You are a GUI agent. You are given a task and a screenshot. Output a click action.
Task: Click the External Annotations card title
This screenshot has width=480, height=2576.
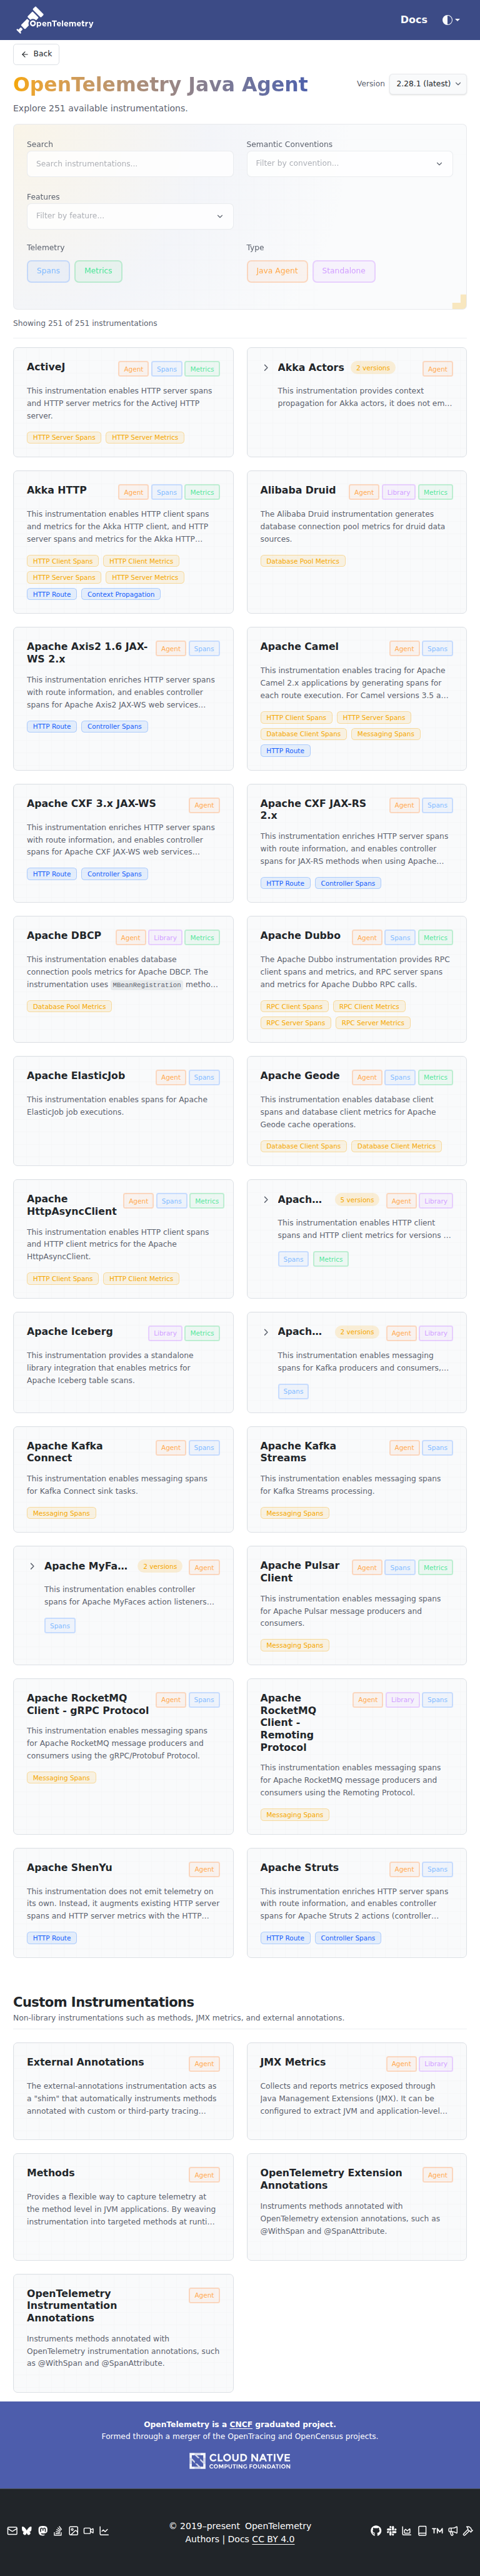coord(85,2062)
